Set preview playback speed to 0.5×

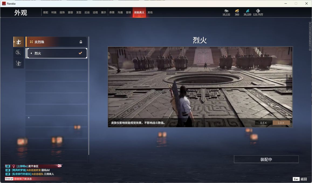[263, 123]
